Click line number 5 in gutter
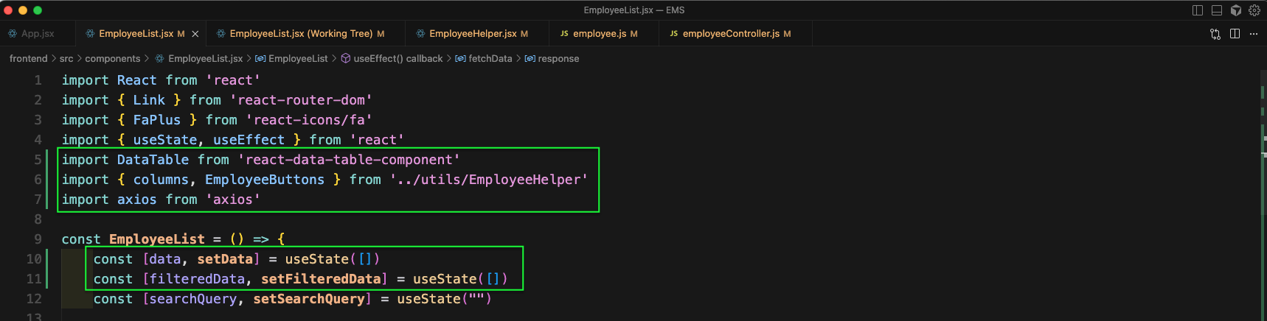Image resolution: width=1267 pixels, height=321 pixels. coord(38,160)
